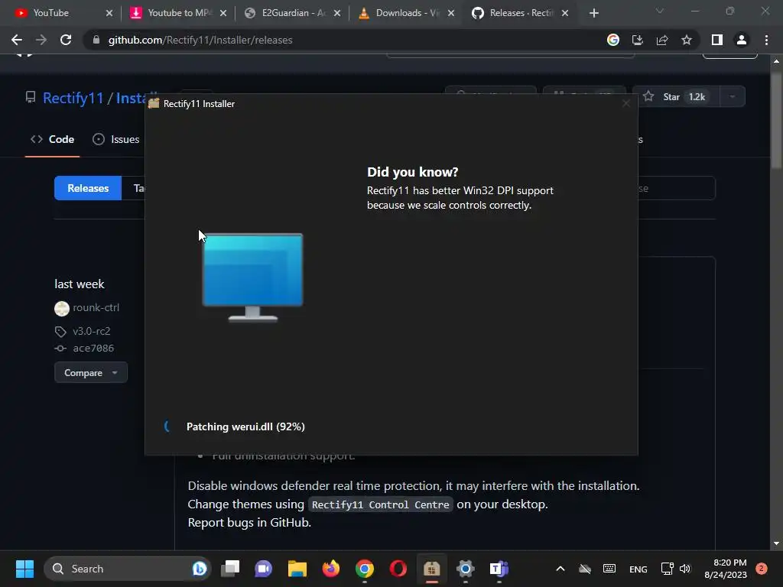Open the Chat app on taskbar

(264, 569)
